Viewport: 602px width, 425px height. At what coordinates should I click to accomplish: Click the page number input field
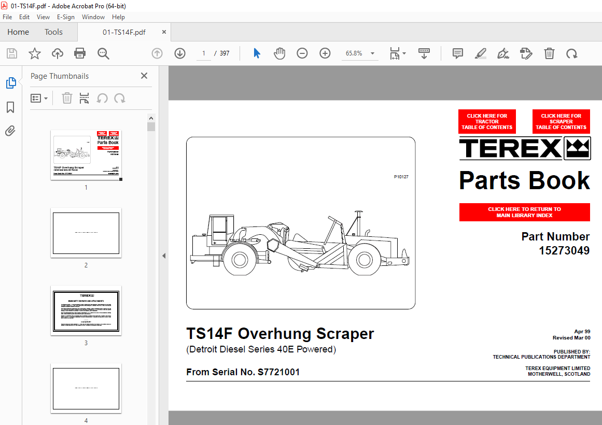pos(203,53)
